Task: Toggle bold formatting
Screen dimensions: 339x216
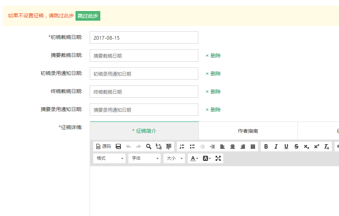Action: (x=266, y=146)
